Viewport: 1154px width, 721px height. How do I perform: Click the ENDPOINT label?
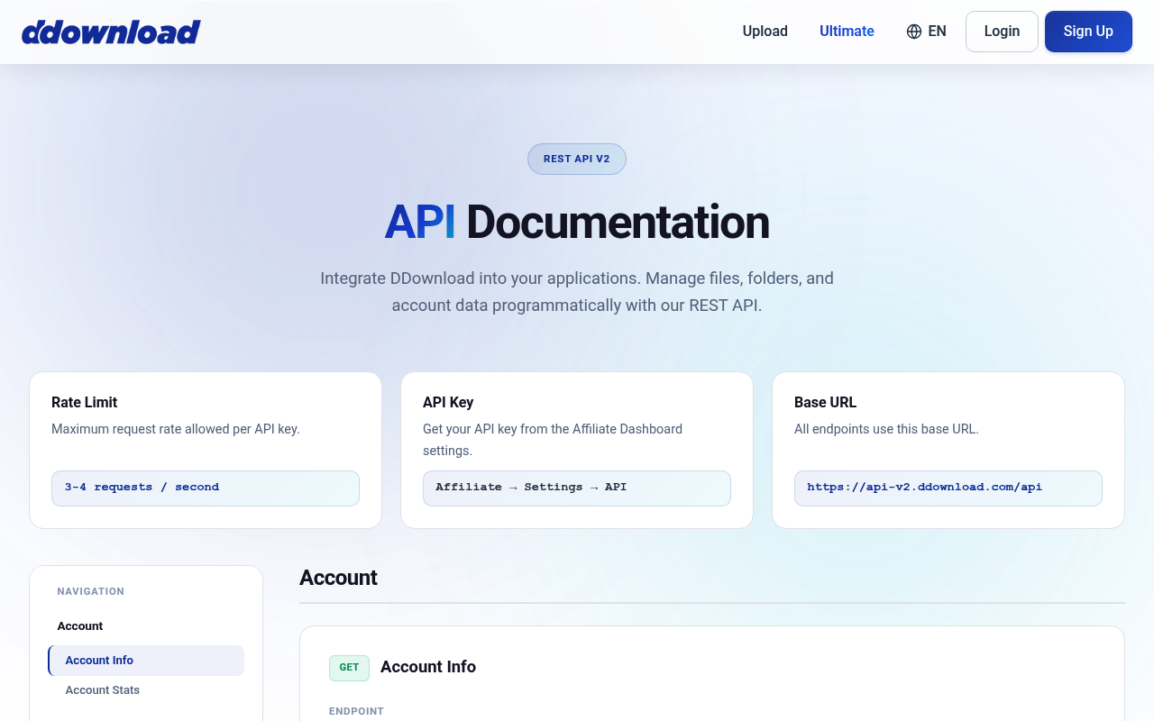point(356,712)
